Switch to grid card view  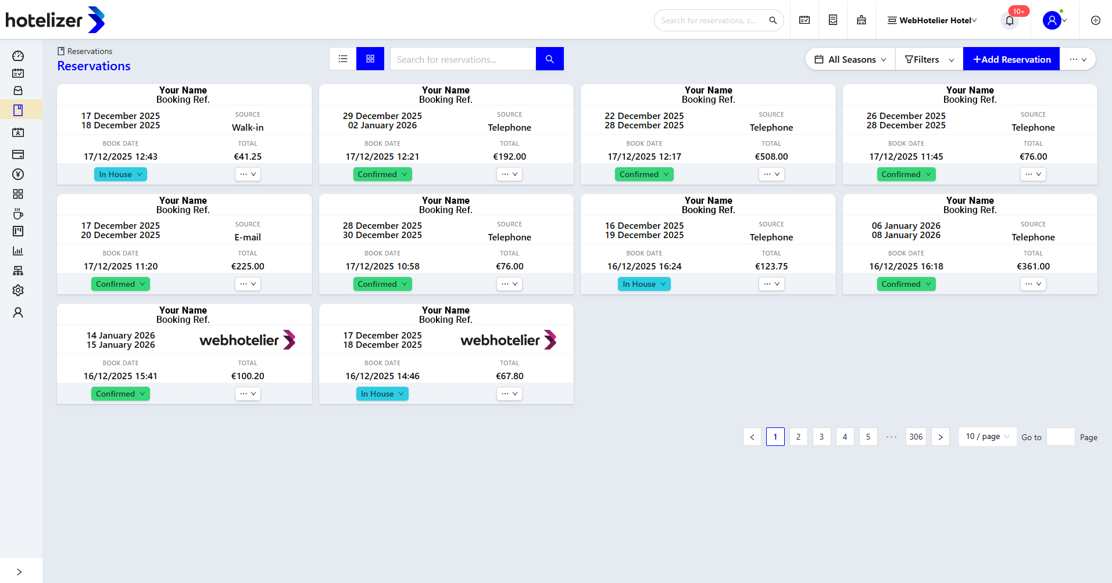370,59
